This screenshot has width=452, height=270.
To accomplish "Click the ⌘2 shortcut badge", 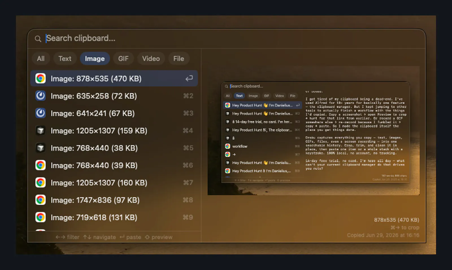I will [x=188, y=96].
